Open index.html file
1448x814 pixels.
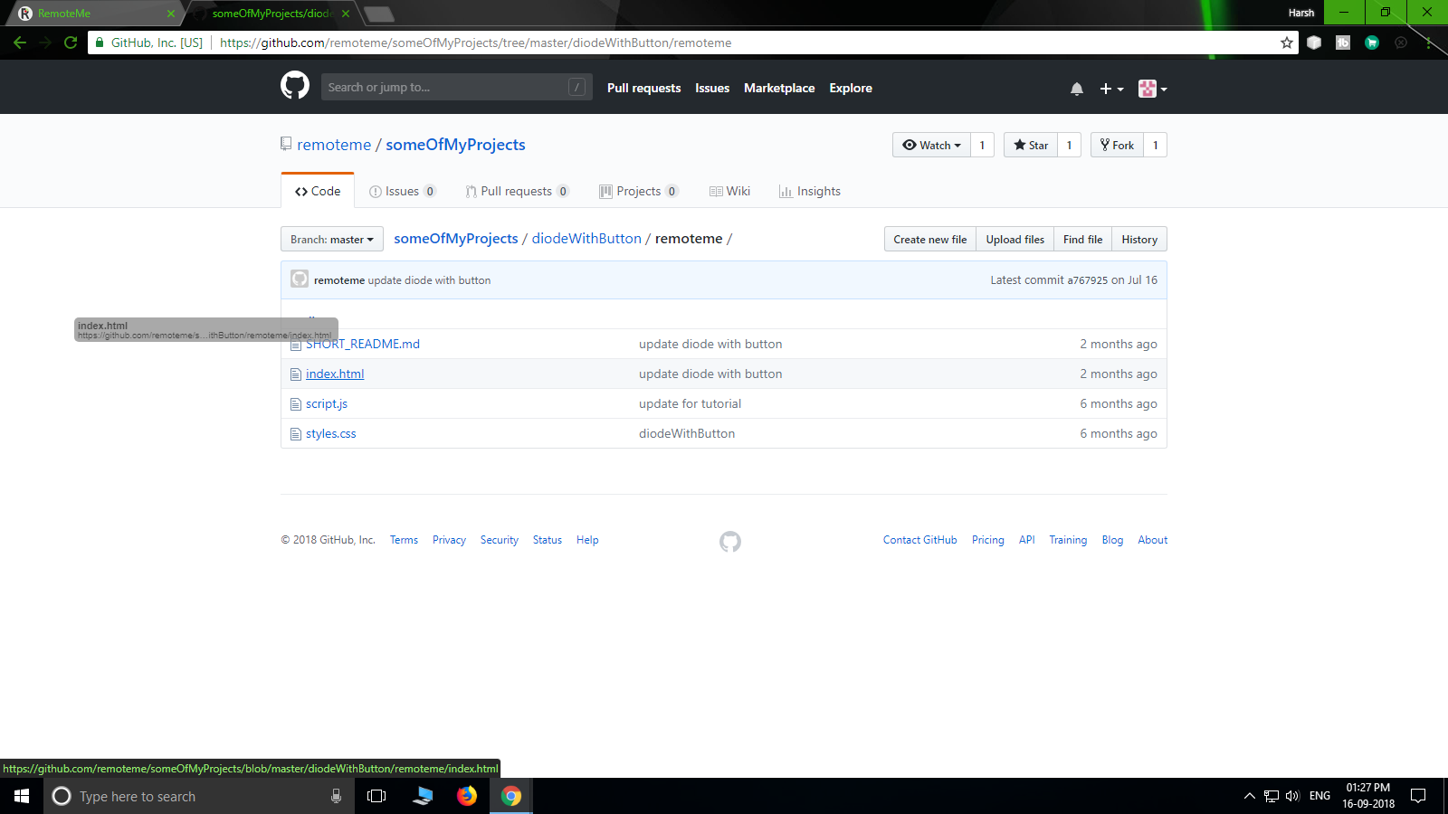(x=335, y=374)
